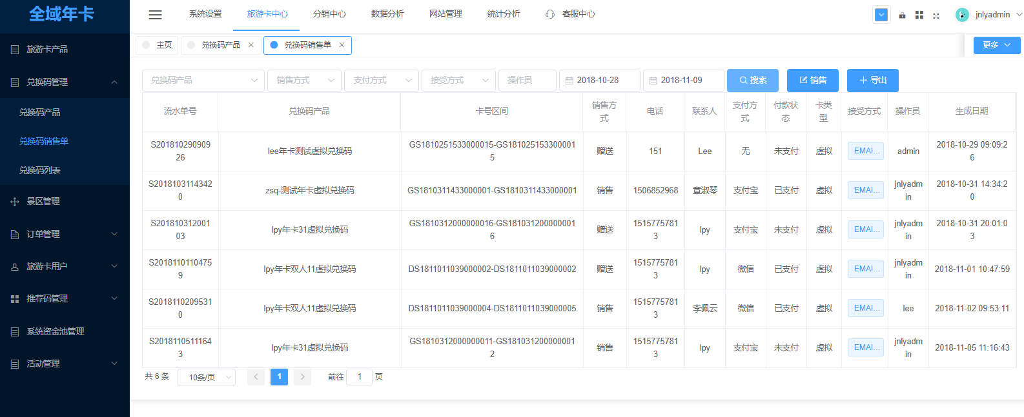Toggle fullscreen mode icon

936,15
